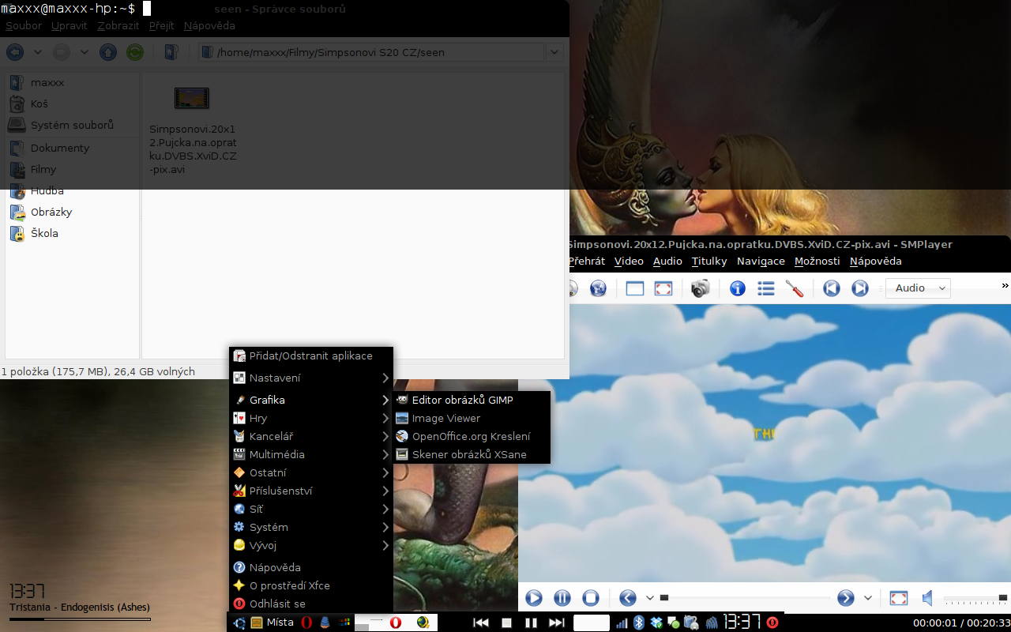The height and width of the screenshot is (632, 1011).
Task: Open SMPlayer preferences screwdriver icon
Action: [x=795, y=288]
